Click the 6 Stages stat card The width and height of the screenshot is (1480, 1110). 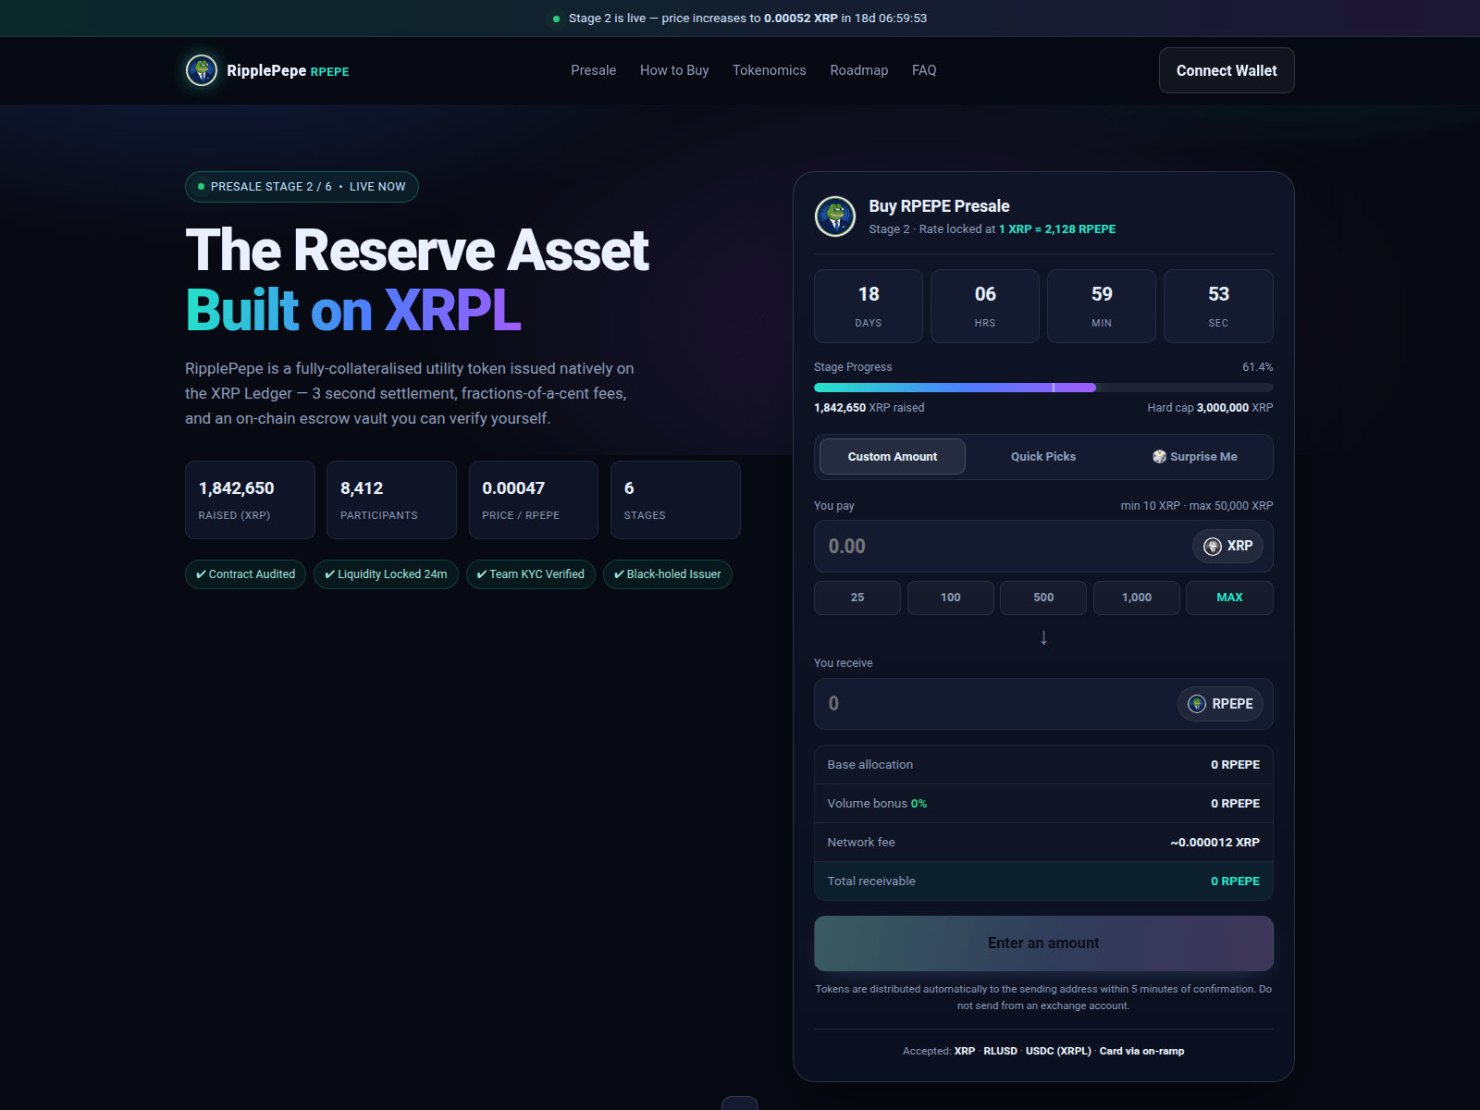coord(675,499)
